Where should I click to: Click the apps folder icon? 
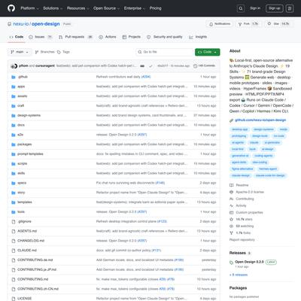click(x=14, y=87)
